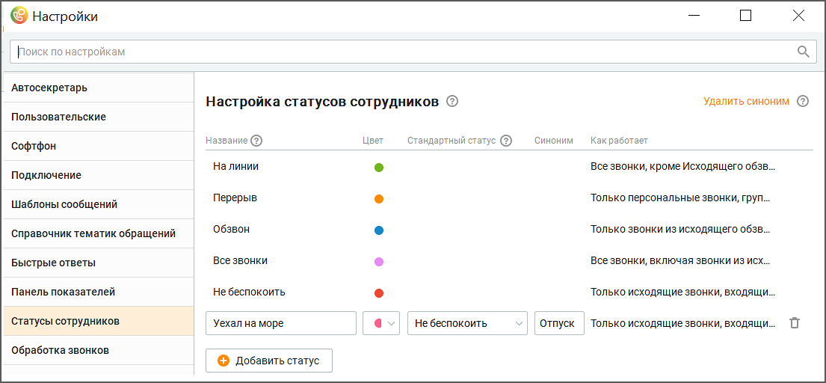826x383 pixels.
Task: Open help icon next to Удалить синоним
Action: (x=802, y=101)
